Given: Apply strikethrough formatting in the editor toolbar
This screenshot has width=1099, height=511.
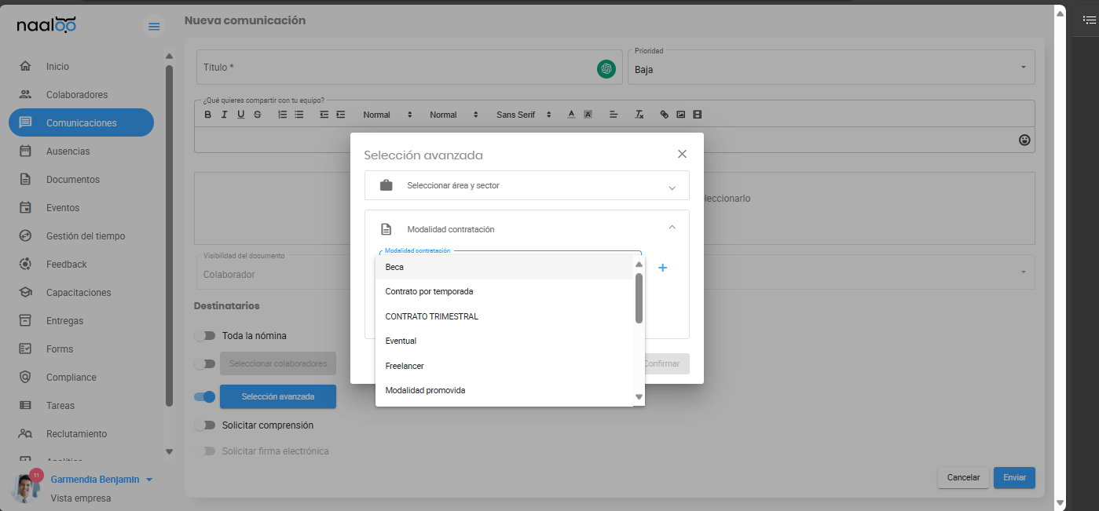Looking at the screenshot, I should tap(258, 115).
